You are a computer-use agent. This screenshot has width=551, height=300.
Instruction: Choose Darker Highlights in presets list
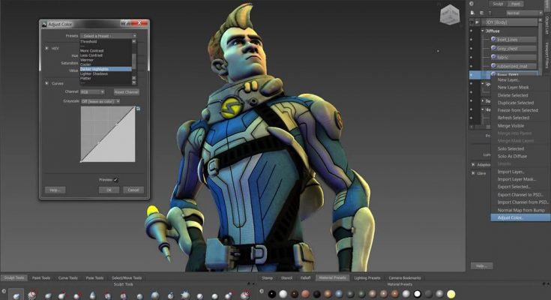106,69
